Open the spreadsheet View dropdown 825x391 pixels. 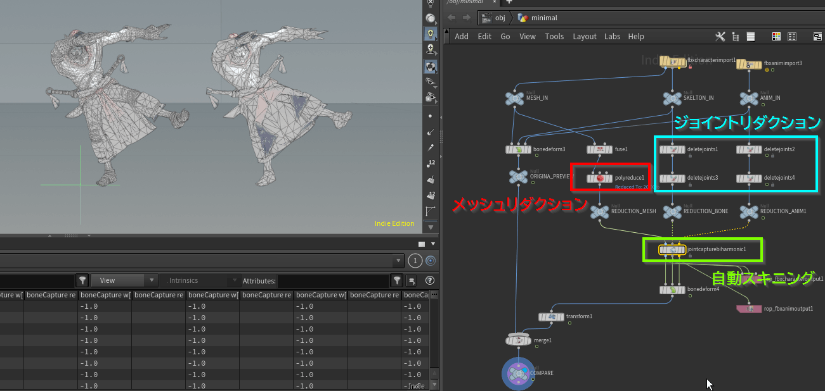point(124,280)
